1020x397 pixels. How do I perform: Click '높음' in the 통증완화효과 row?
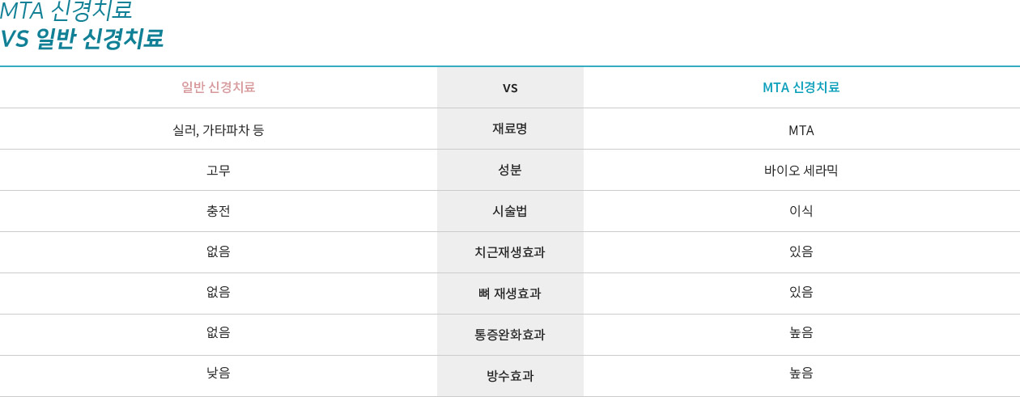[x=801, y=332]
